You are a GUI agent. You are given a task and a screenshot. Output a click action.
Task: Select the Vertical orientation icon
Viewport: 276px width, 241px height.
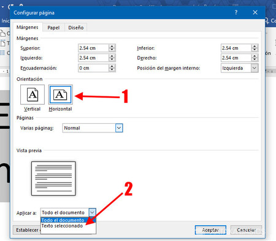point(33,94)
